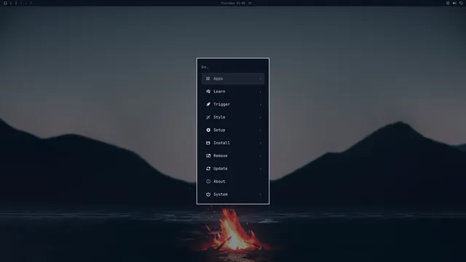Click the Apps list icon

click(208, 79)
